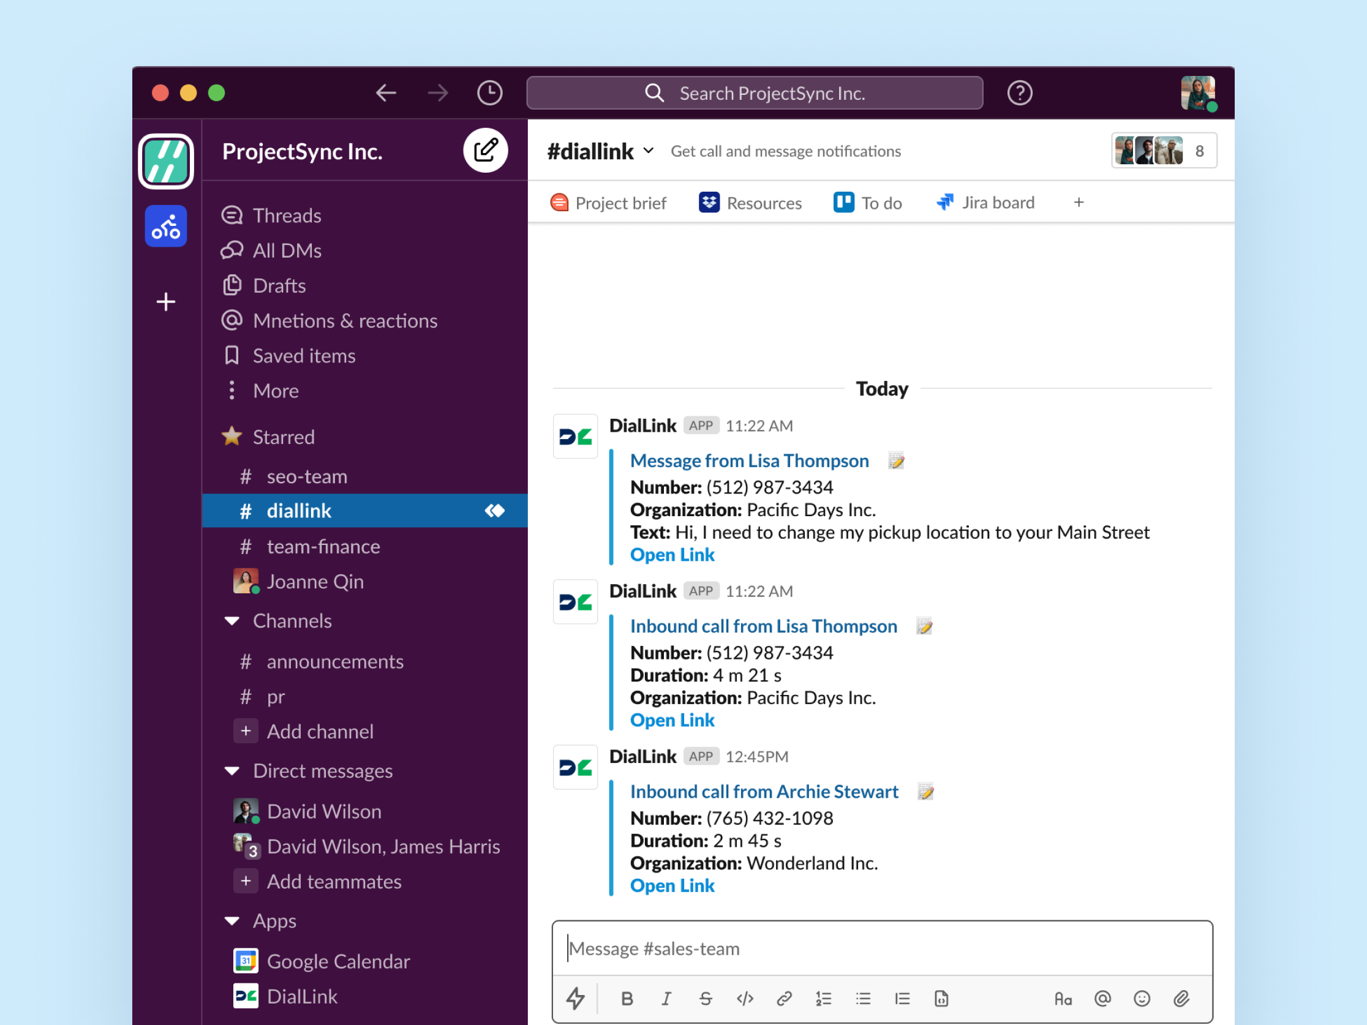Toggle the Aa formatting toolbar
The height and width of the screenshot is (1025, 1367).
1063,998
